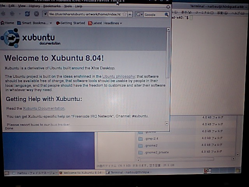Select the .gimp-2.4 folder in file manager
The width and height of the screenshot is (249, 187).
click(x=148, y=139)
